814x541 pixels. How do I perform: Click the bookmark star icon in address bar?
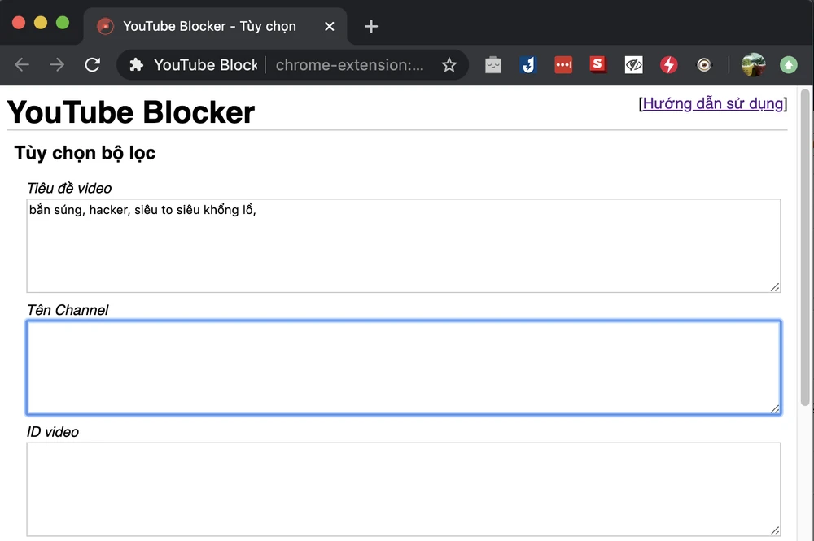point(449,65)
